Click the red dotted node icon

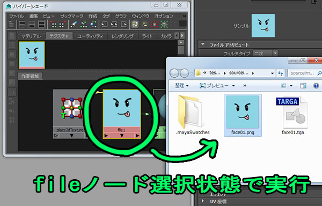pyautogui.click(x=155, y=25)
